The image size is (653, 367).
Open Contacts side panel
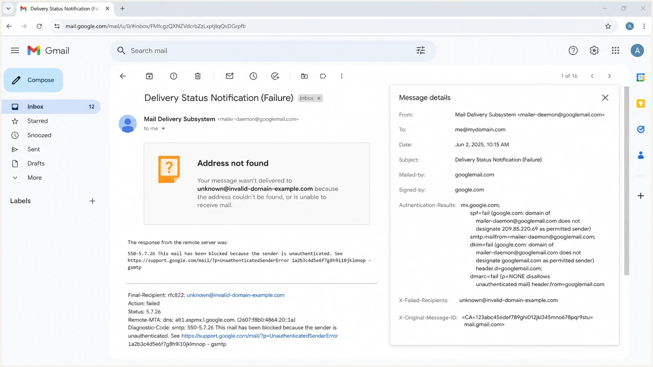[x=641, y=155]
